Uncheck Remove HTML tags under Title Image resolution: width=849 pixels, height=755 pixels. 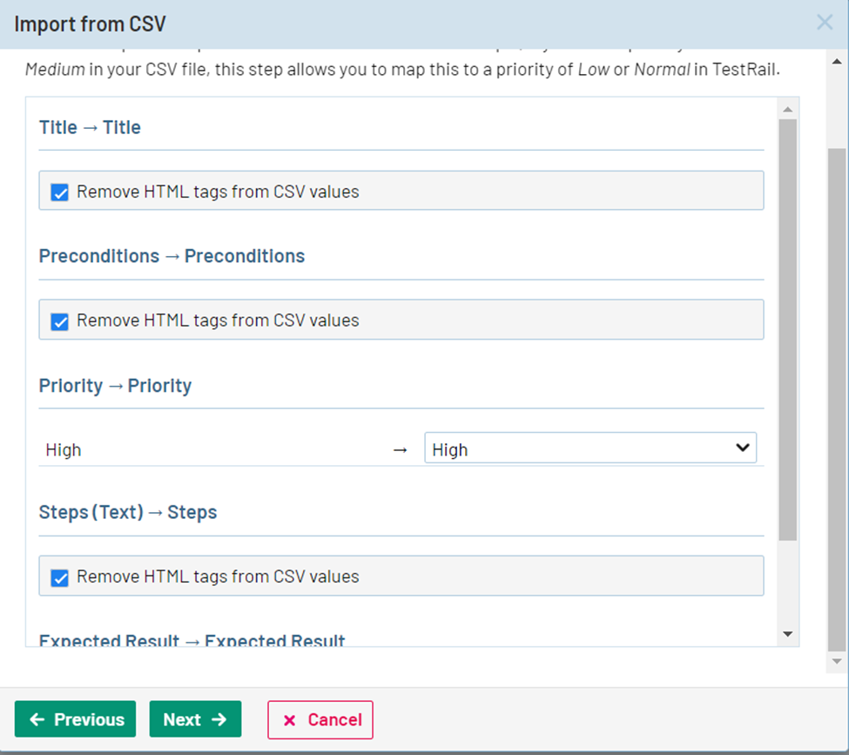[60, 192]
